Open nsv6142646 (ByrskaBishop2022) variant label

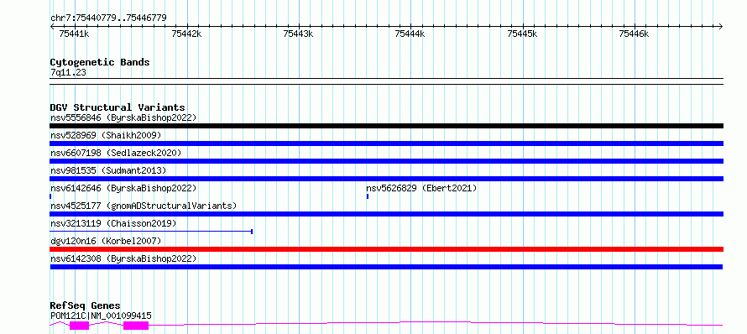123,188
